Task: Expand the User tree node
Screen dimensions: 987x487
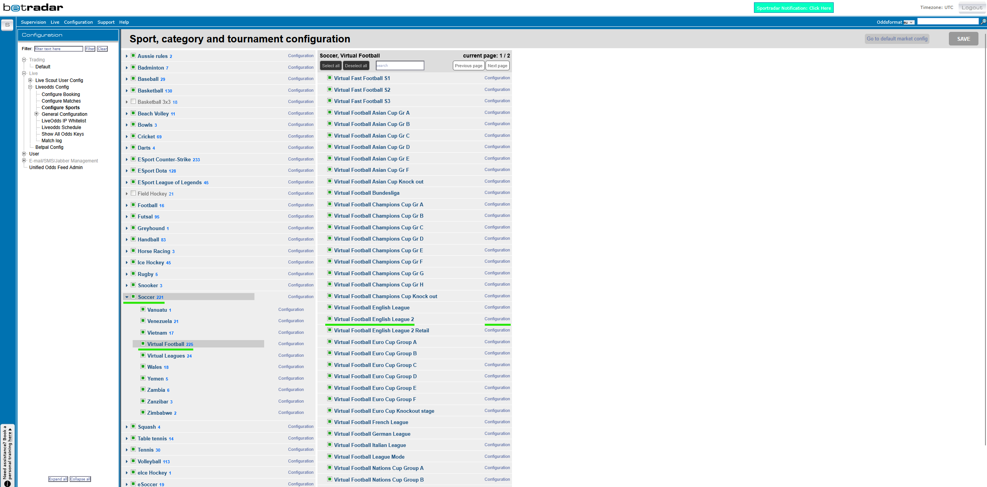Action: pos(24,154)
